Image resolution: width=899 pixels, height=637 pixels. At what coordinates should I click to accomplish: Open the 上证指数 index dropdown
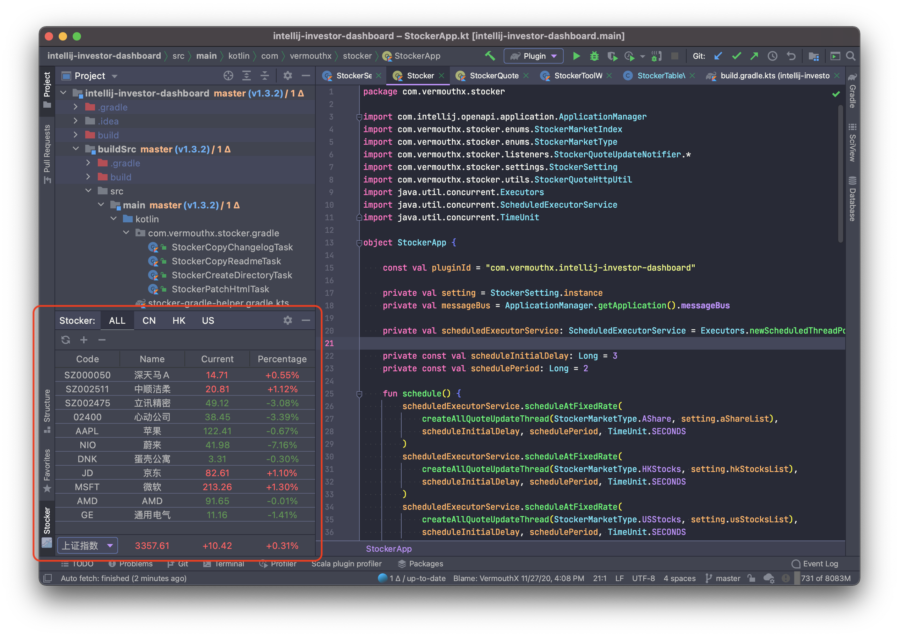coord(87,545)
